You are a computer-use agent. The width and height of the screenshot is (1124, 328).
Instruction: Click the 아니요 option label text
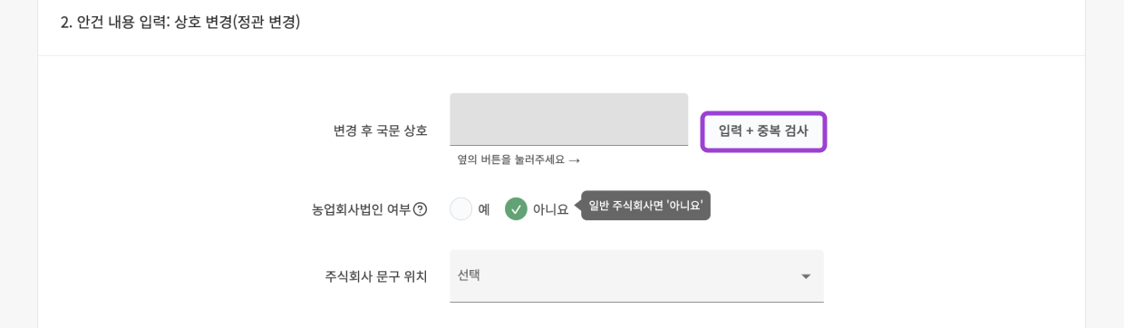coord(551,209)
